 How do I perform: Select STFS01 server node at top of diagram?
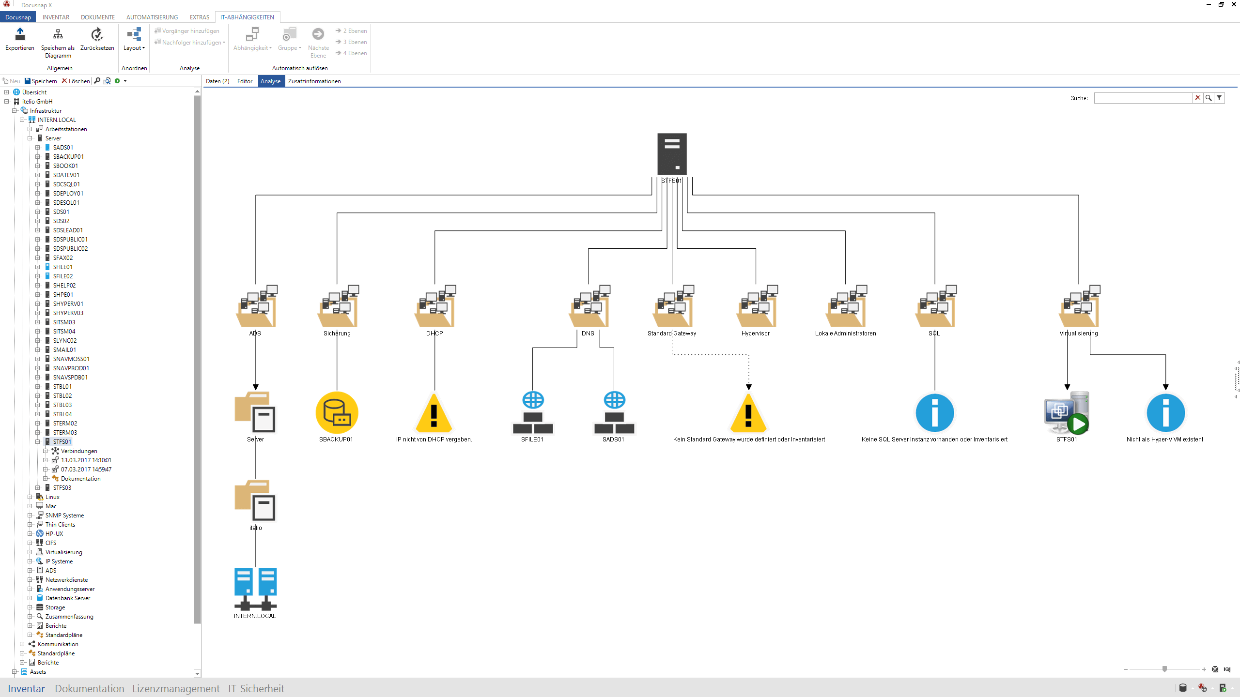pyautogui.click(x=672, y=154)
